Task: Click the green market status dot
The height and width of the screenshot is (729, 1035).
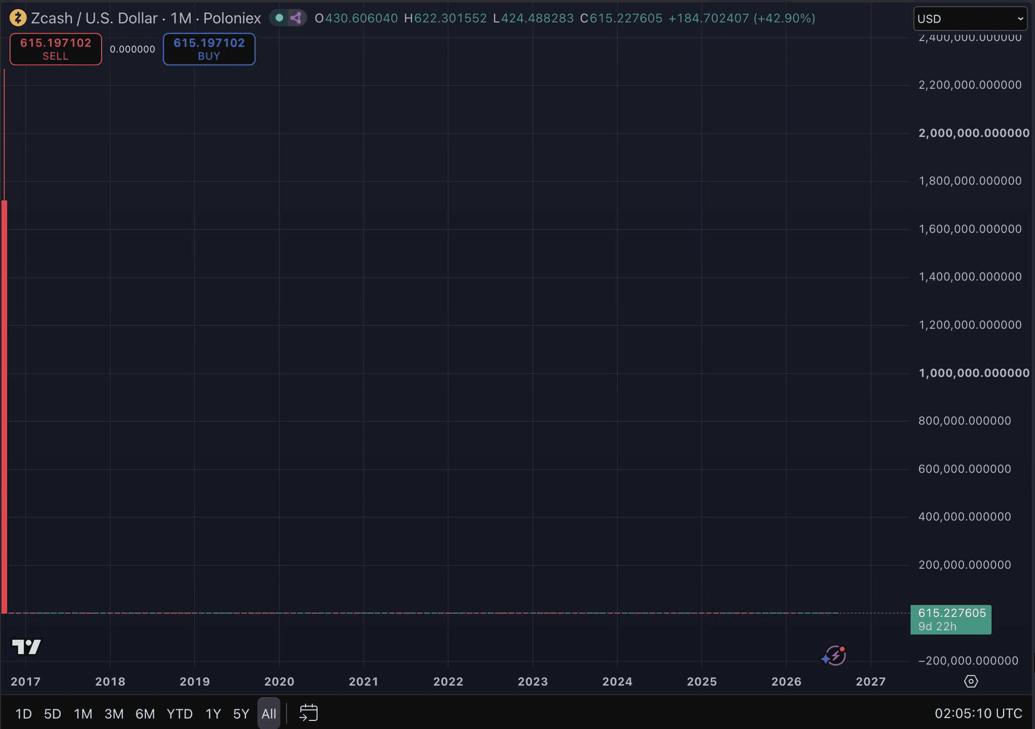Action: pos(279,18)
